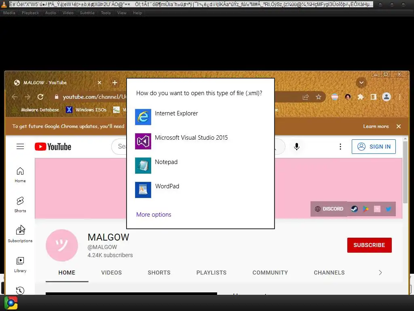Open the Tools menu in VLC
The width and height of the screenshot is (414, 311).
click(x=106, y=13)
